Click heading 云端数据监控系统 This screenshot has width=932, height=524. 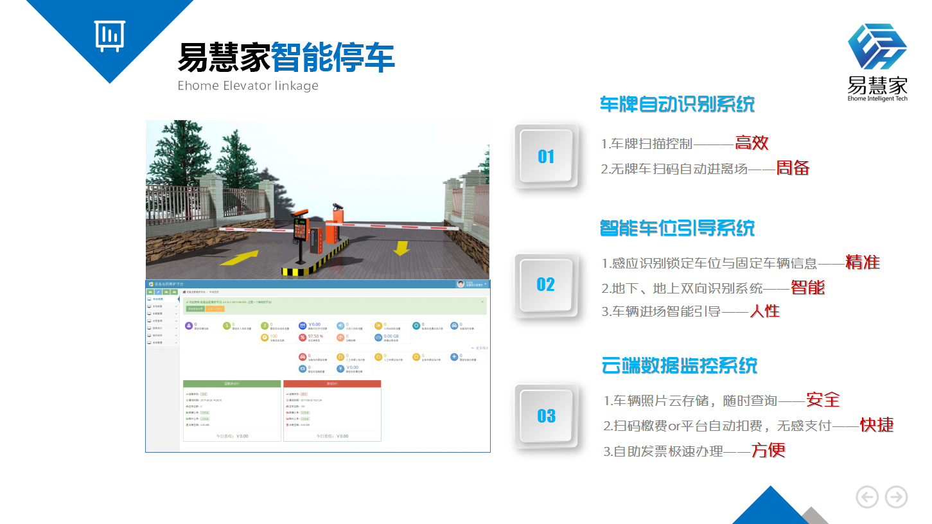coord(680,365)
